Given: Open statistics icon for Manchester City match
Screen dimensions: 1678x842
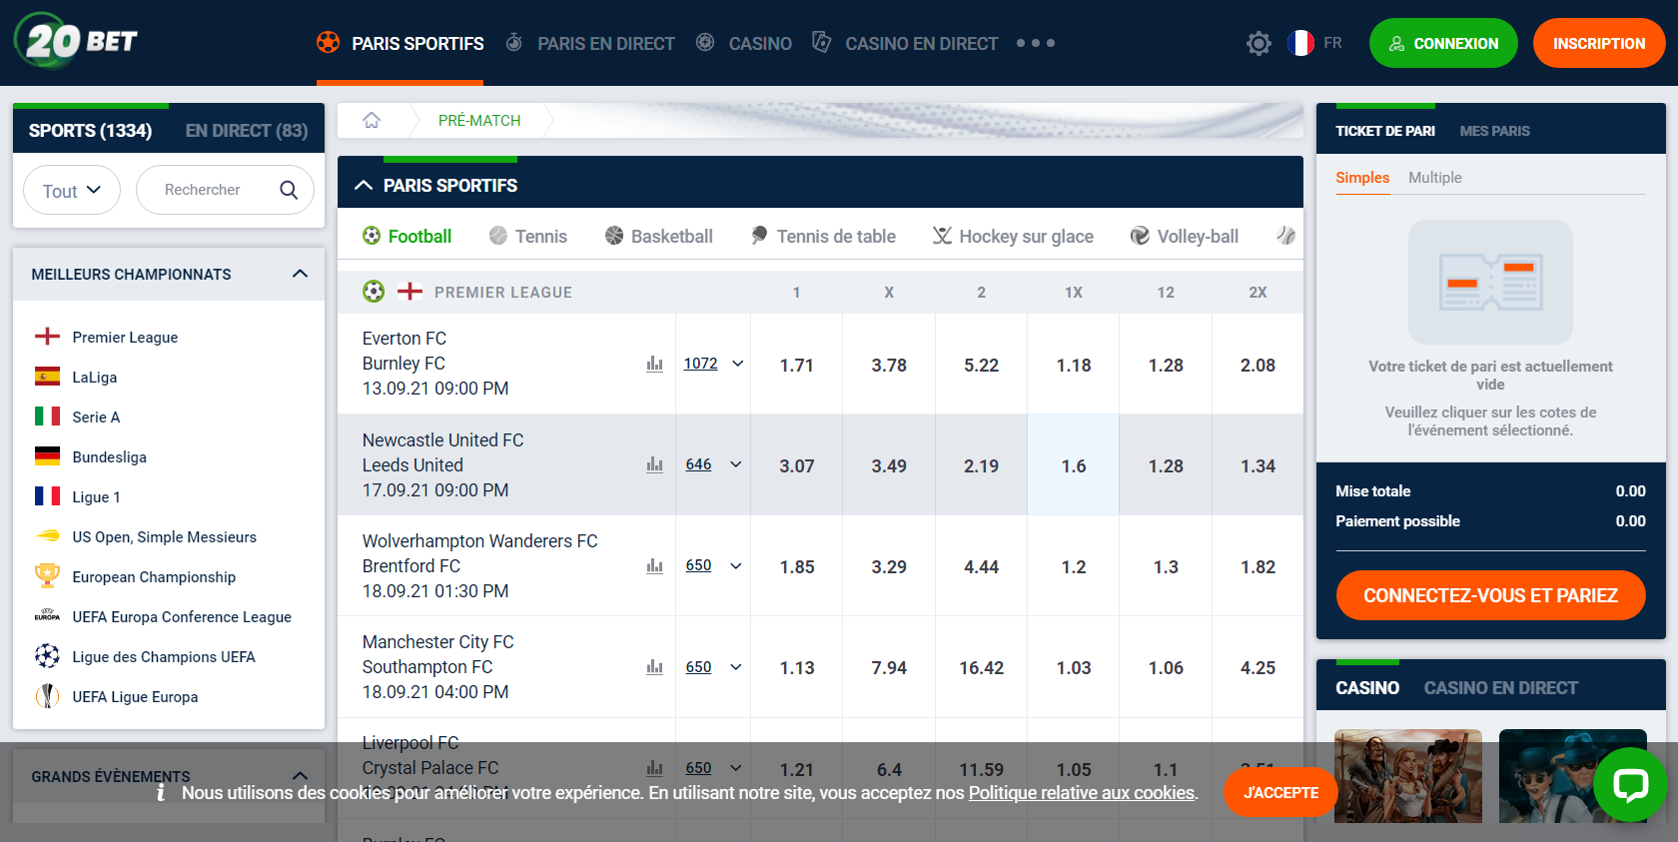Looking at the screenshot, I should (x=654, y=667).
